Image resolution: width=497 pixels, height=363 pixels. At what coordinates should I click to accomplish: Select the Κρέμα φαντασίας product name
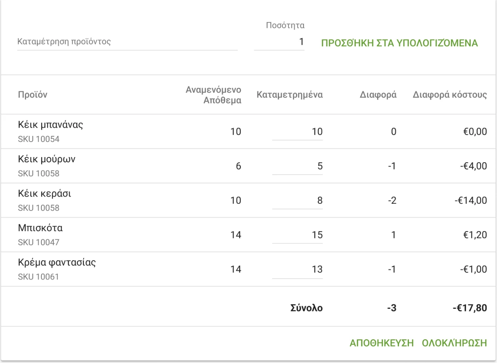57,262
